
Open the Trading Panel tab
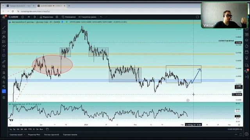[70, 135]
